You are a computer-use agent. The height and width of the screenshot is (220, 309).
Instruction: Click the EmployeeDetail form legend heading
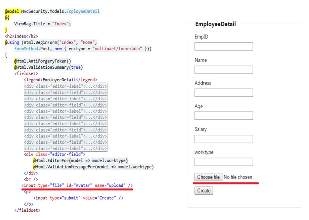pos(215,24)
